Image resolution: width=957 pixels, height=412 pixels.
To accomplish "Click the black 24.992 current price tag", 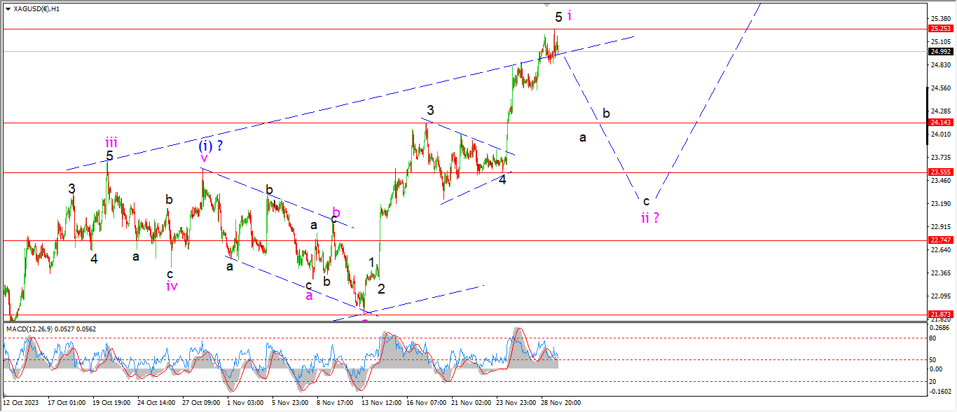I will click(x=939, y=51).
